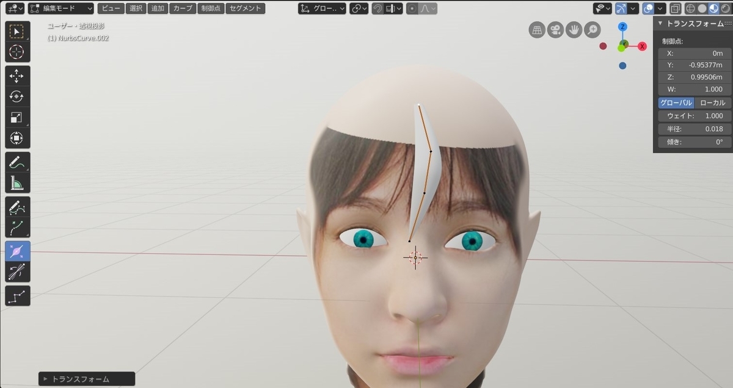Select the curve Extrude tool
Screen dimensions: 733x388
click(17, 228)
